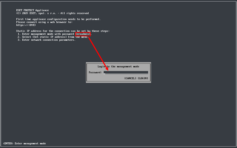Click the "First time appliance configuration" line
This screenshot has width=237, height=148.
58,19
